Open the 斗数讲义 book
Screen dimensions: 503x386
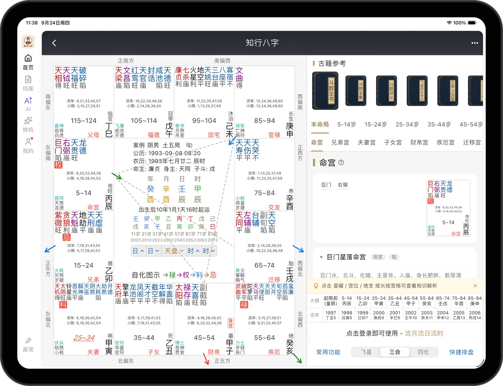click(386, 91)
